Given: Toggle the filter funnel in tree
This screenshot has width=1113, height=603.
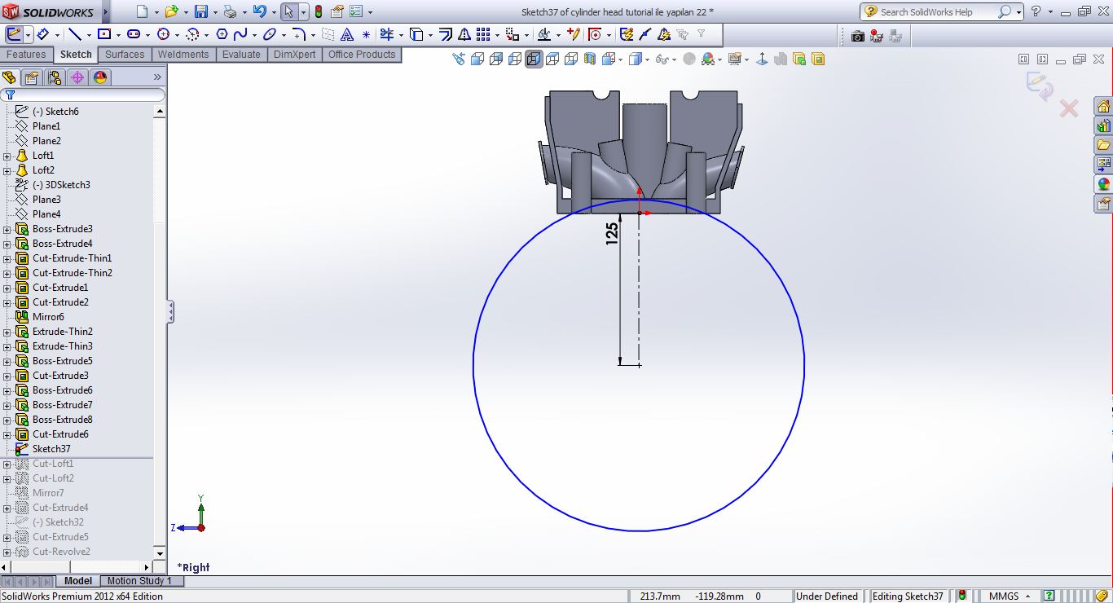Looking at the screenshot, I should [10, 95].
